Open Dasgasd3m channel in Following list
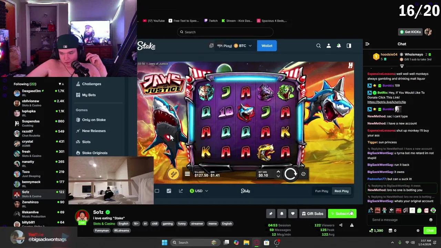The width and height of the screenshot is (441, 248). (39, 92)
